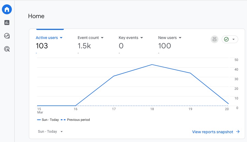This screenshot has height=142, width=247.
Task: Click the 15 Mar axis label
Action: (x=40, y=110)
